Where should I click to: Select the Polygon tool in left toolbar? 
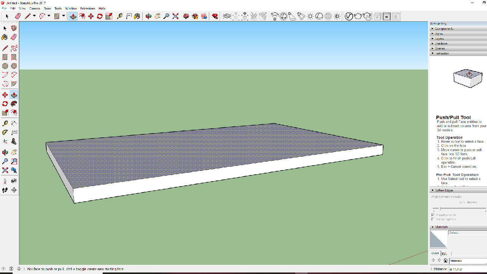pyautogui.click(x=14, y=66)
